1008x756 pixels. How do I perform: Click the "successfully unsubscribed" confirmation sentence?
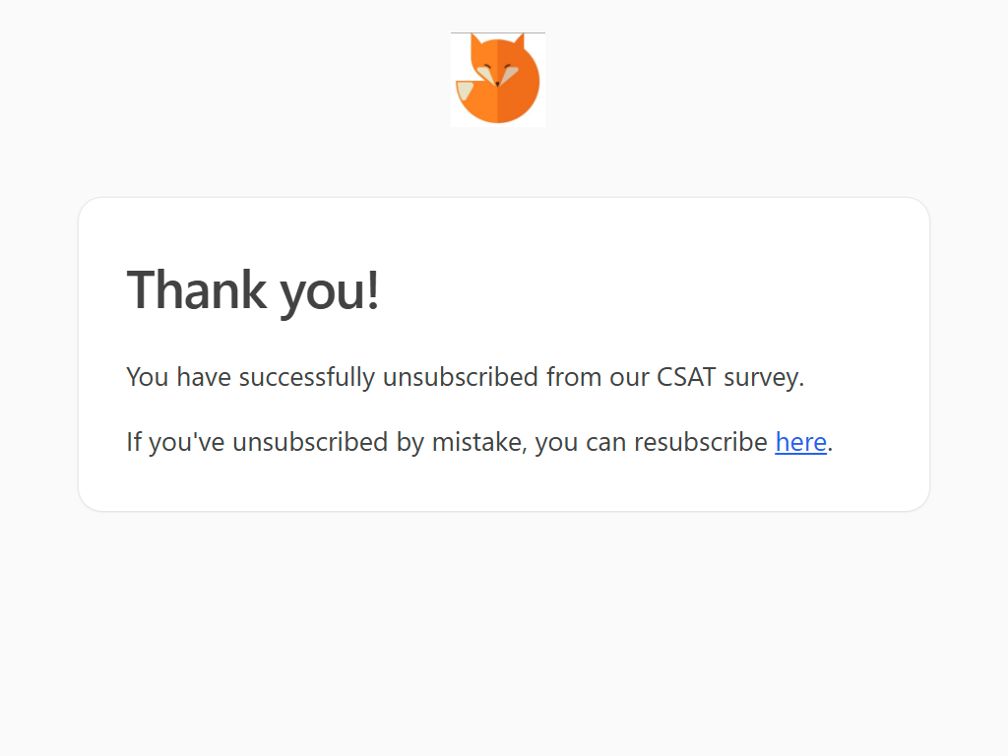465,377
